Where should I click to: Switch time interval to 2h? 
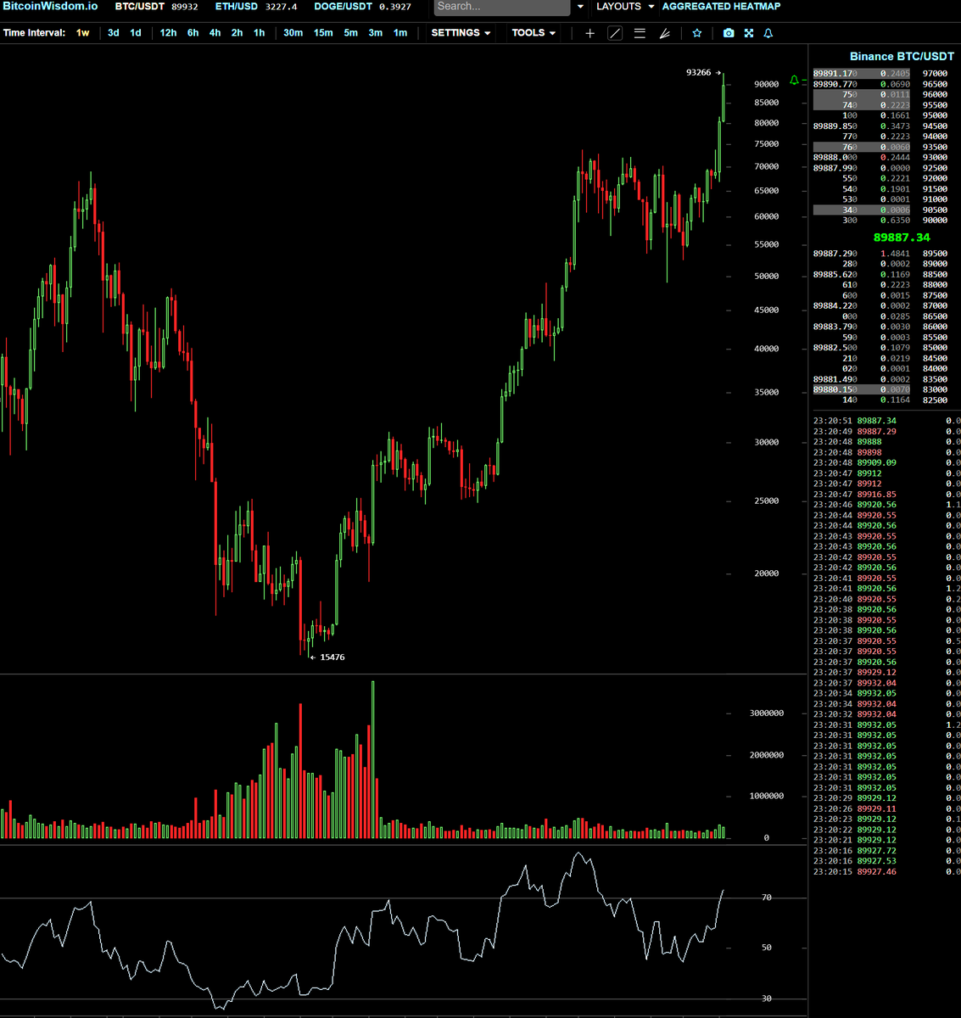pos(237,33)
